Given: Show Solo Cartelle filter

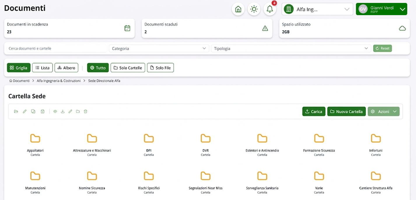Looking at the screenshot, I should (x=128, y=68).
